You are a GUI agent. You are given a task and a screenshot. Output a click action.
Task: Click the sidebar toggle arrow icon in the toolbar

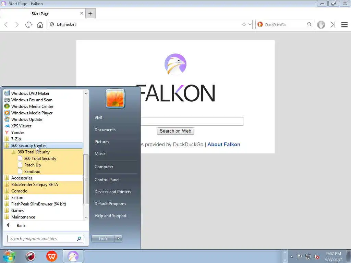coord(333,25)
